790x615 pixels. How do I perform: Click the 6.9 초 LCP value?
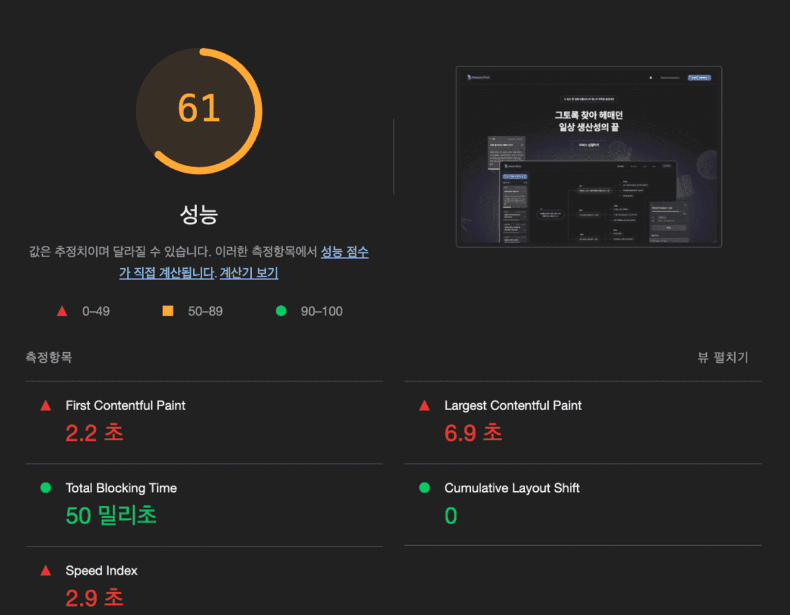tap(473, 433)
